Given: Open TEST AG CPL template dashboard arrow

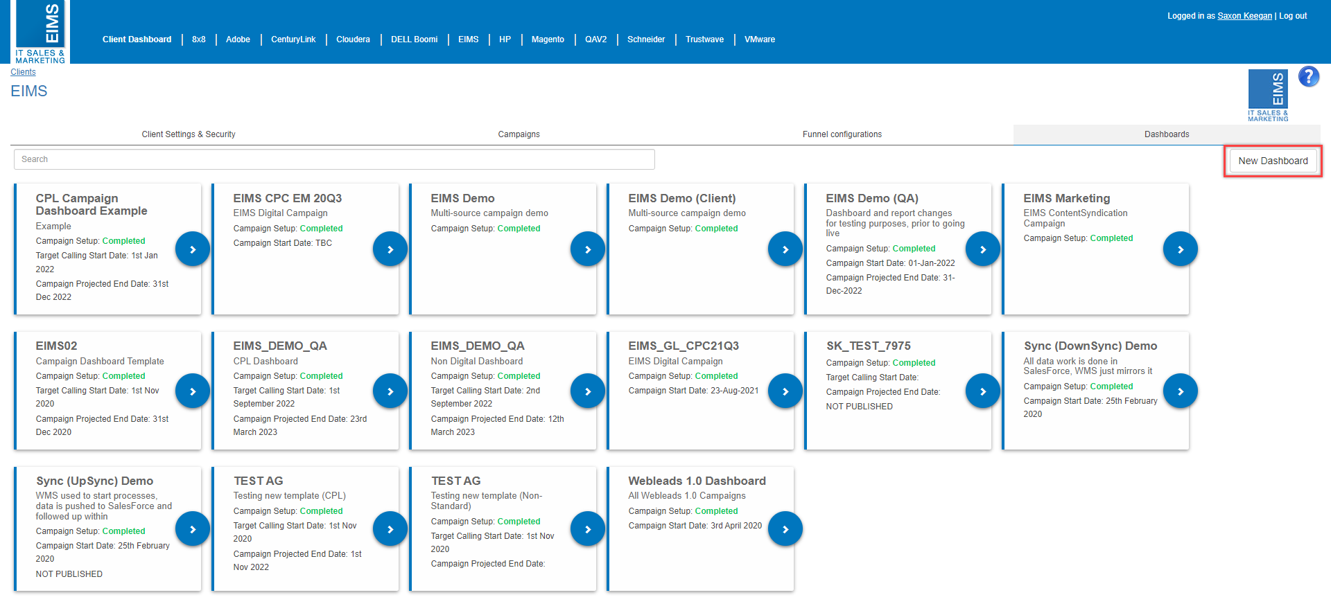Looking at the screenshot, I should coord(390,529).
